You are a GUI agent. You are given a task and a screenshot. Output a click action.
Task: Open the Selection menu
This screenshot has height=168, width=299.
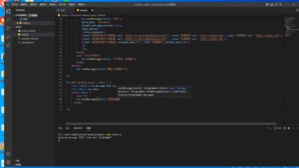[x=33, y=4]
